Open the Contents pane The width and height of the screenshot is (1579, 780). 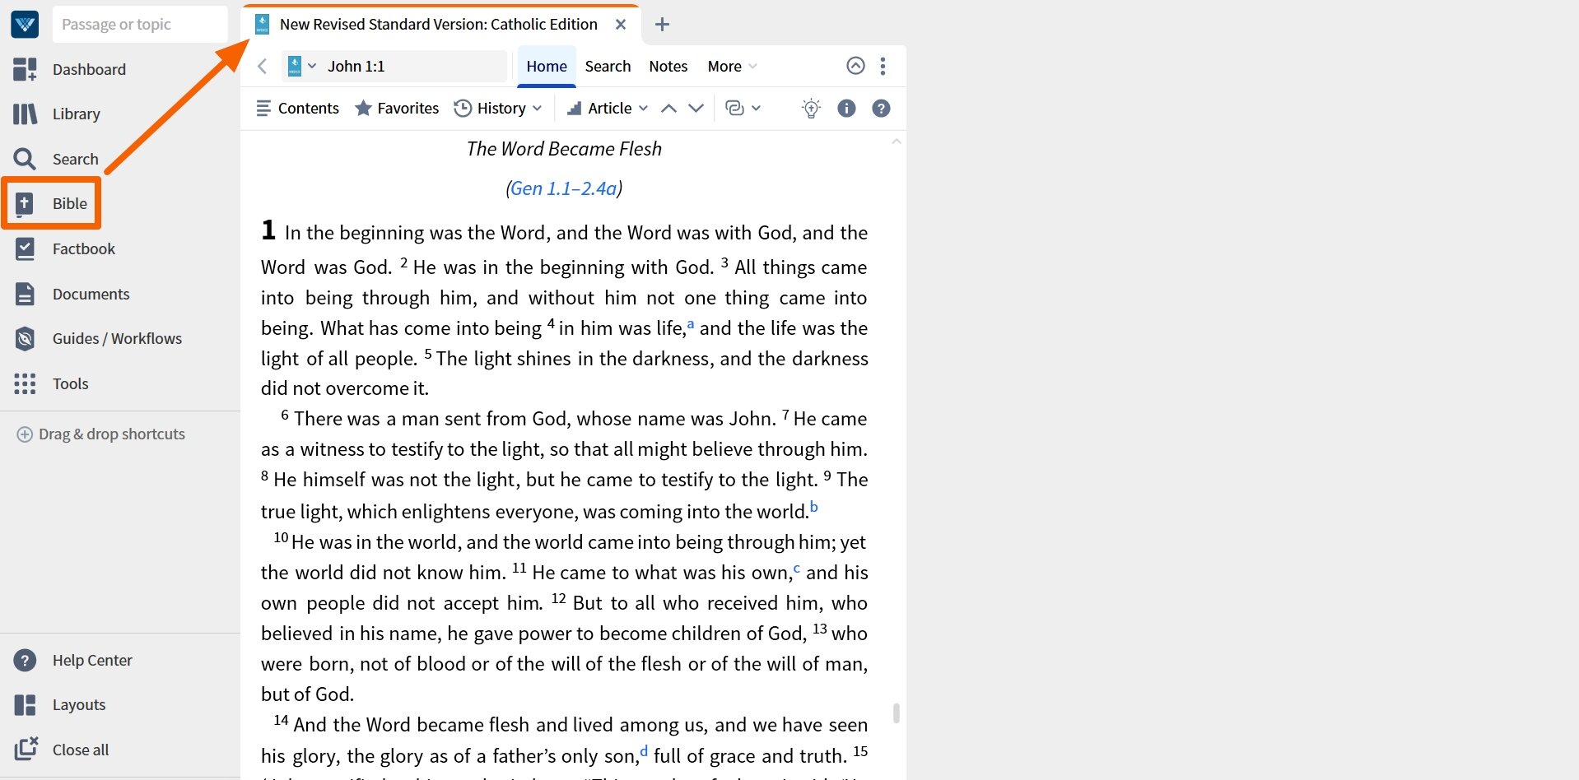pos(297,108)
